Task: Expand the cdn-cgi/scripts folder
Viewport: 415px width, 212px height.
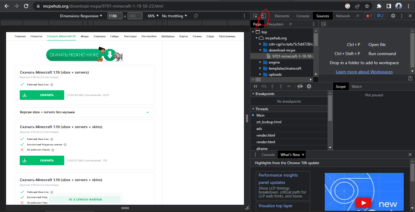Action: [x=260, y=44]
